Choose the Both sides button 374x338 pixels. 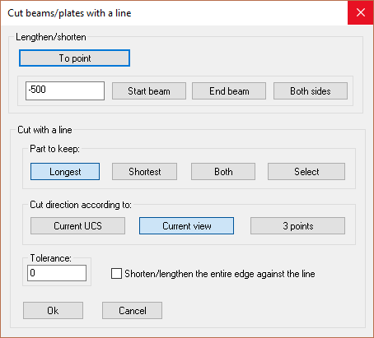[x=311, y=91]
